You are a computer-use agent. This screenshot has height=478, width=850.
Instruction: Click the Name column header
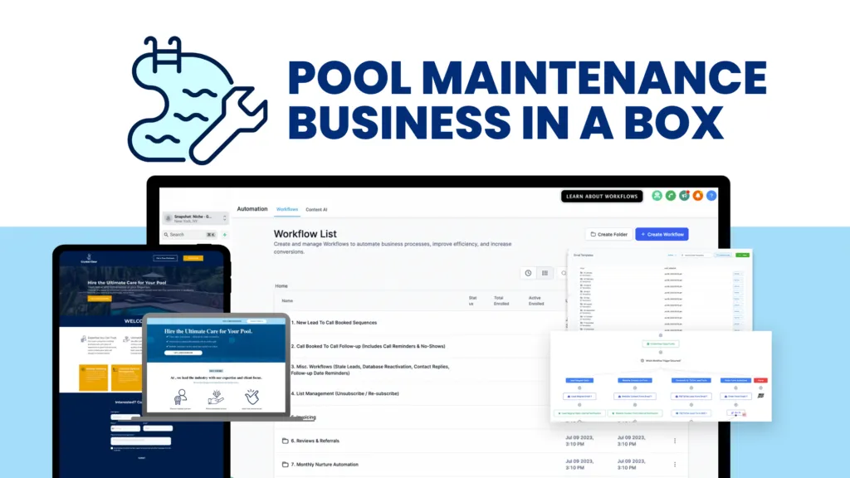click(x=287, y=300)
